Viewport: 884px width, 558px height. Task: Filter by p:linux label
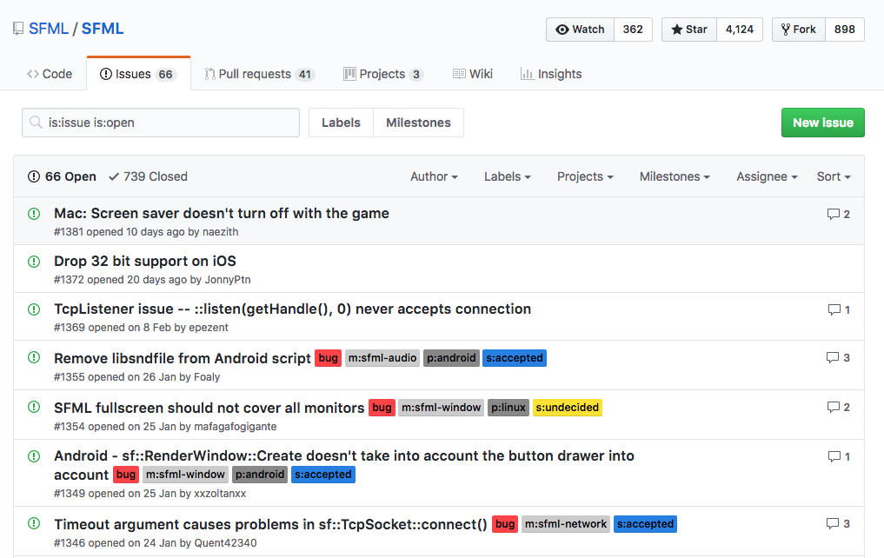508,408
